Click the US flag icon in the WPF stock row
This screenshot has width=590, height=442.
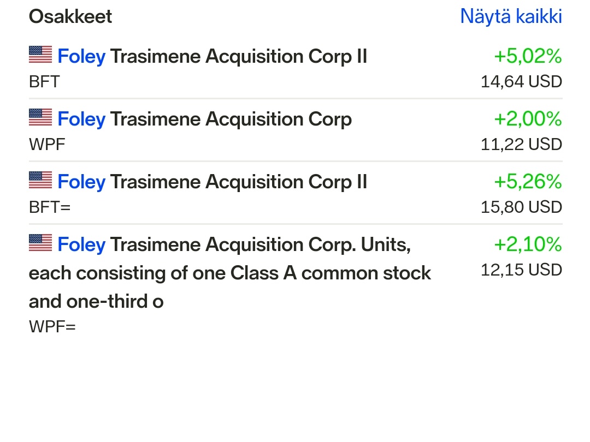(40, 118)
